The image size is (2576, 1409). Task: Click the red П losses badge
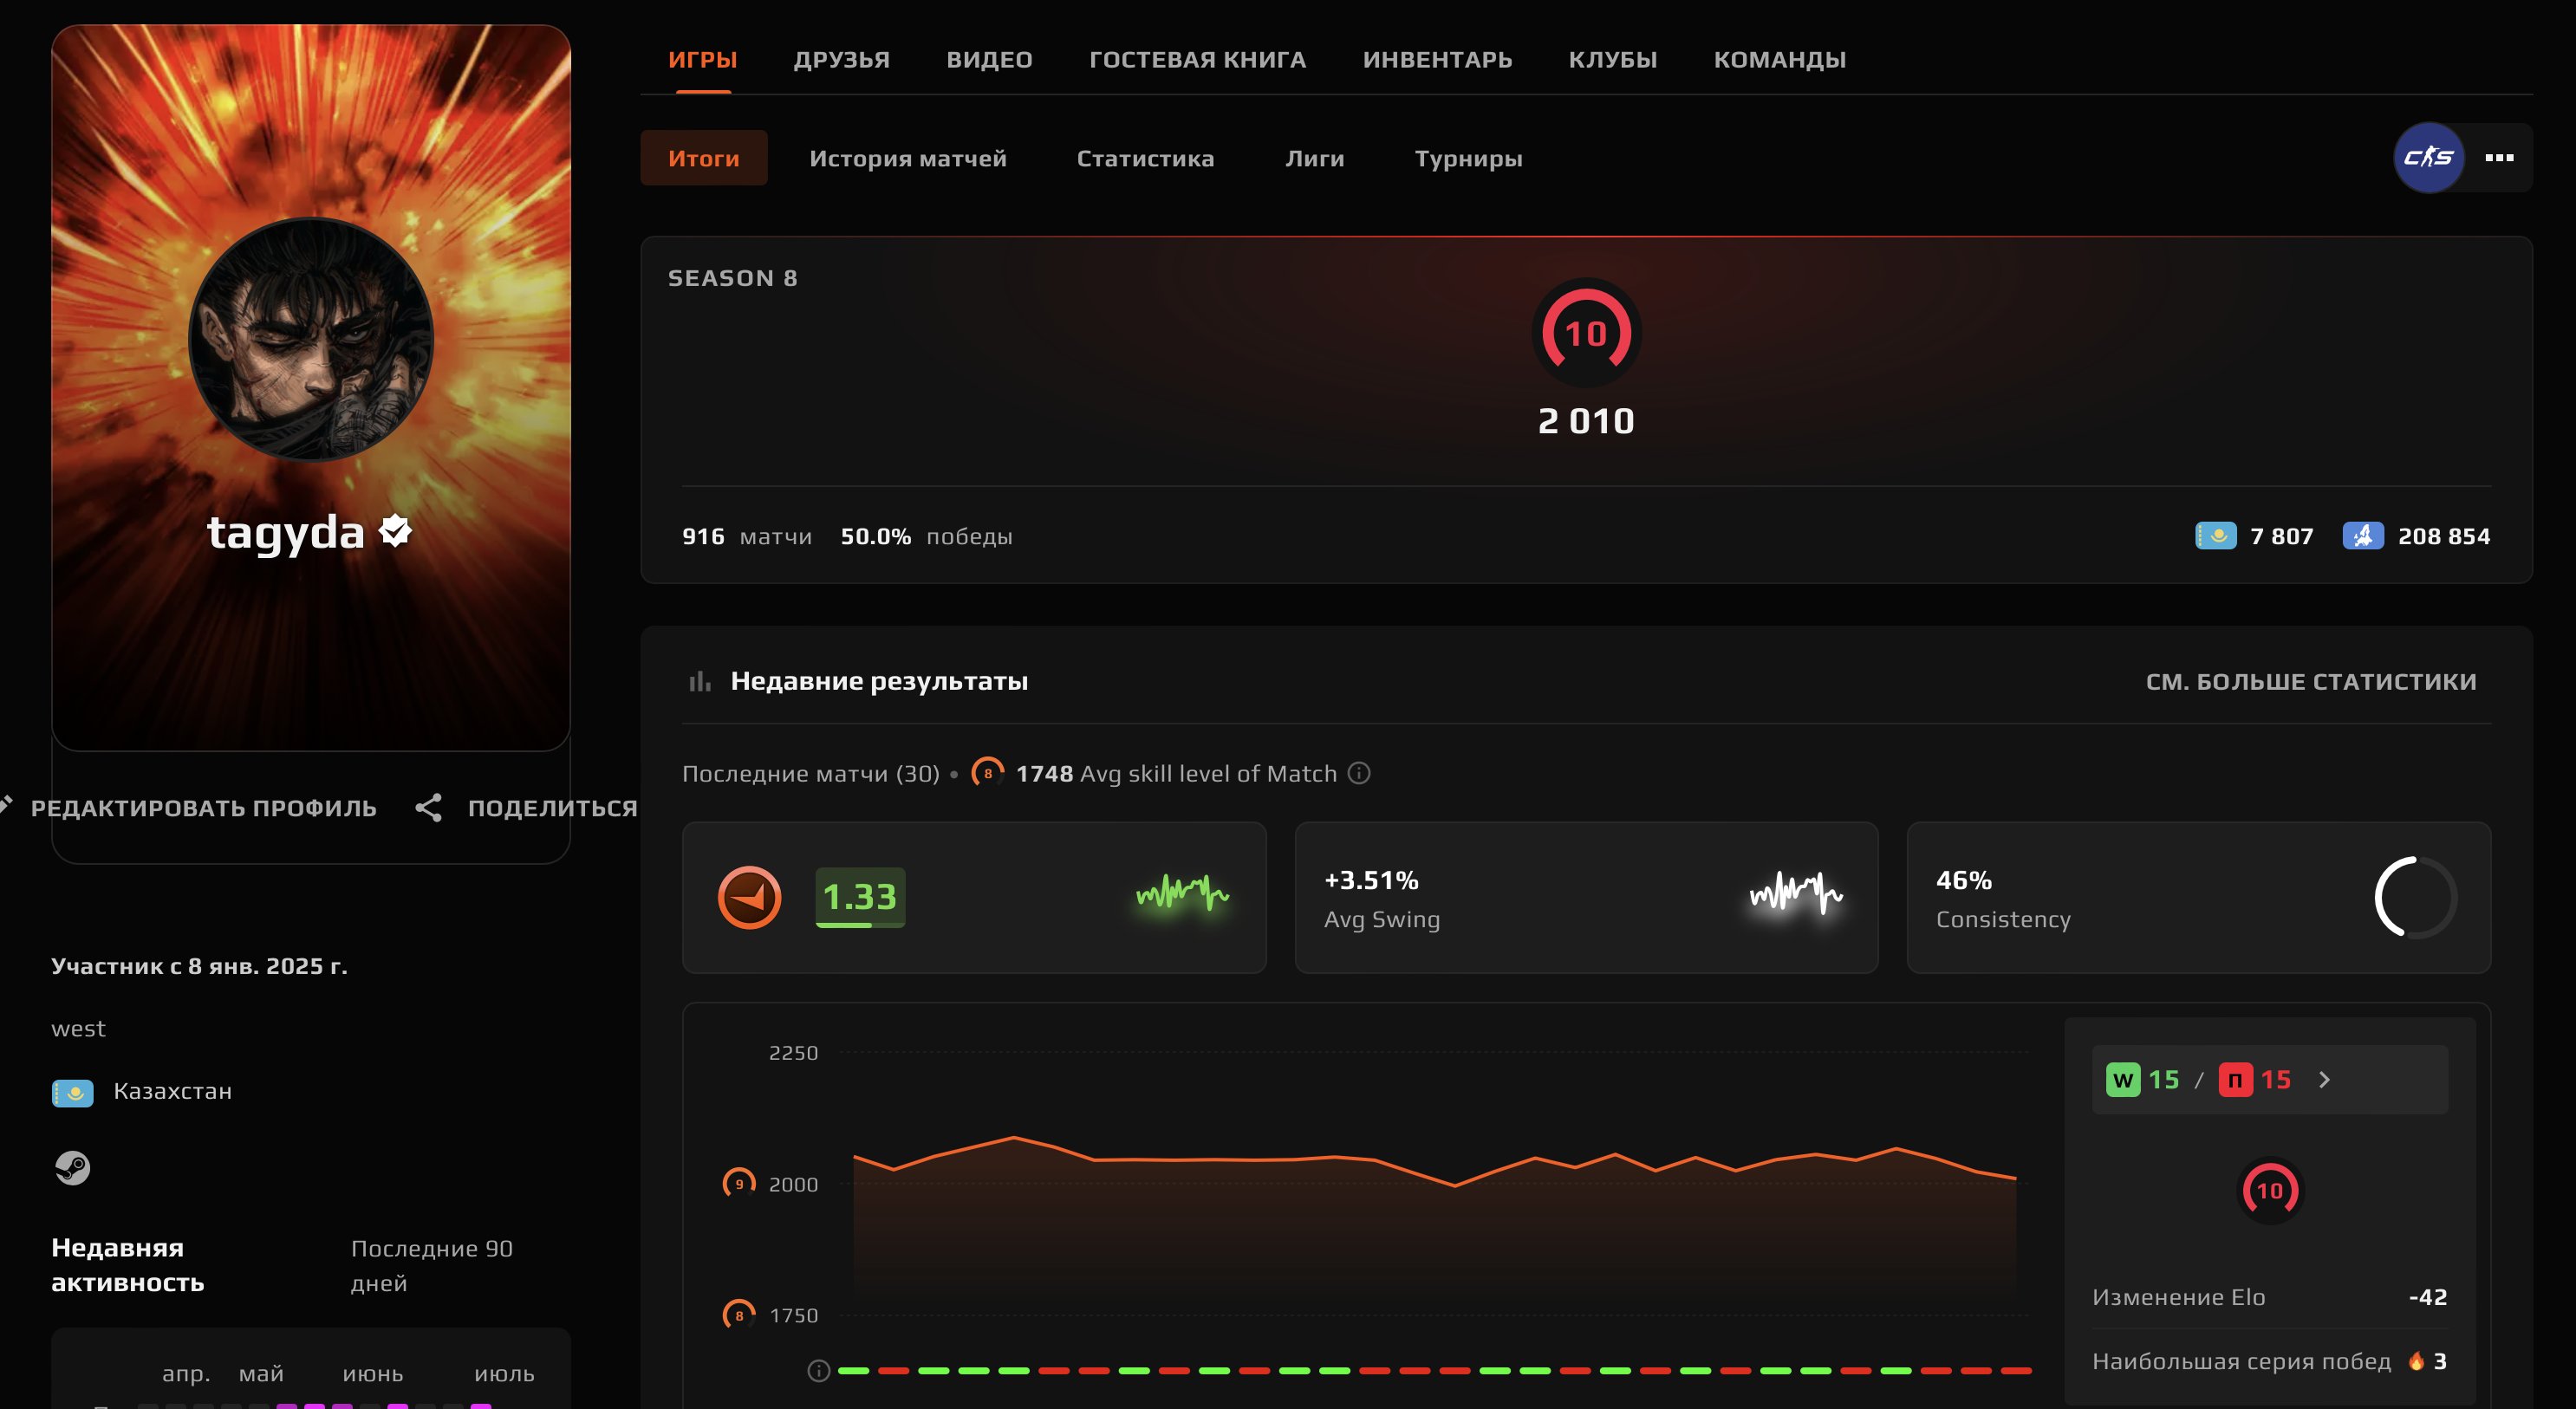pos(2235,1080)
